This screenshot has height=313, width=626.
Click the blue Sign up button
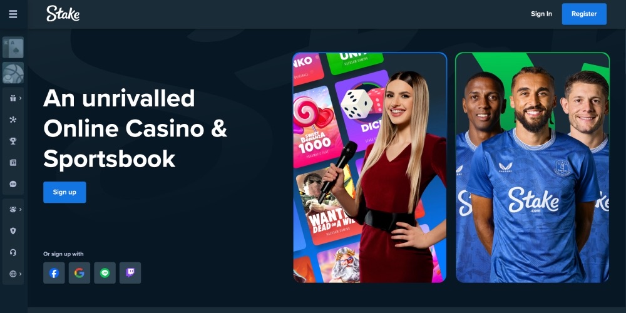pos(64,192)
